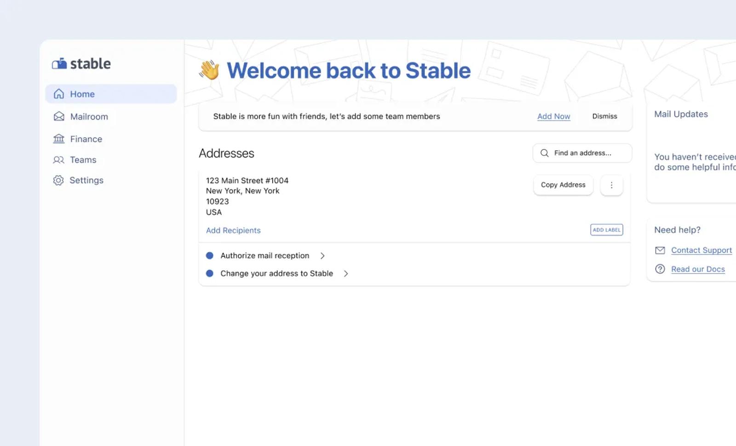Open the Contact Support link
The image size is (736, 446).
(701, 250)
